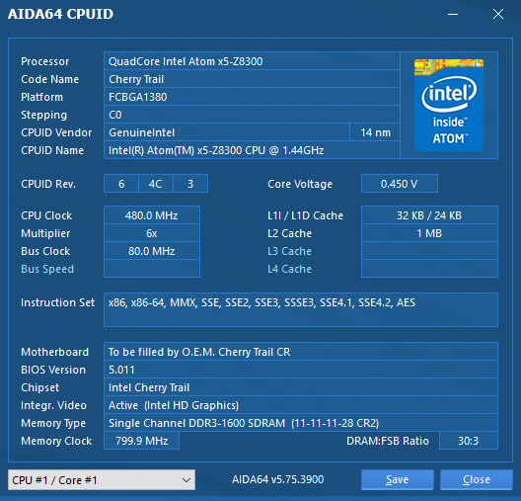Click the BIOS Version 5.011 field
This screenshot has width=521, height=501.
click(301, 370)
